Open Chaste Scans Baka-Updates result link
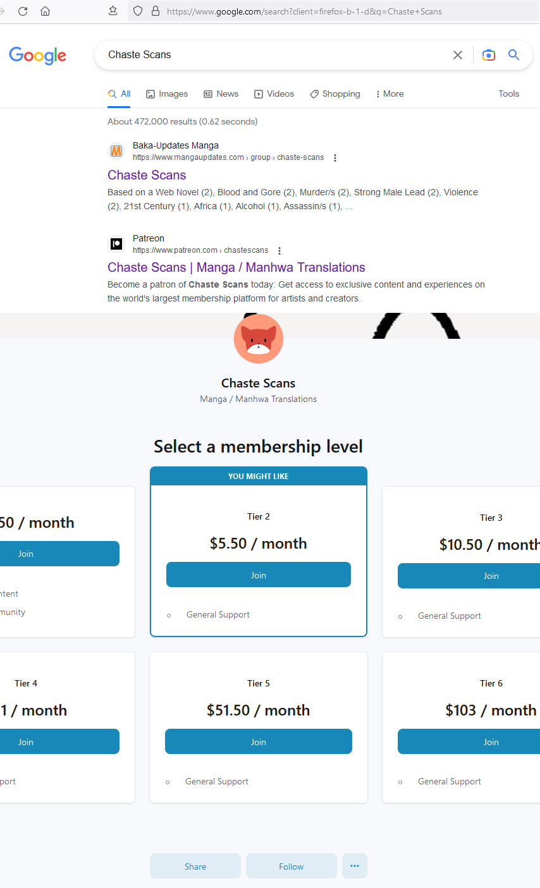 147,175
